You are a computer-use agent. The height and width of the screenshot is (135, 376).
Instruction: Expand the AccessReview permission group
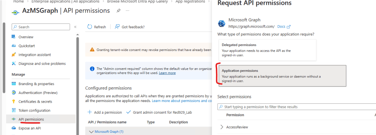click(x=222, y=127)
